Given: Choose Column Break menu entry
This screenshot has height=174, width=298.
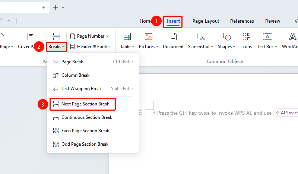Looking at the screenshot, I should pos(93,75).
